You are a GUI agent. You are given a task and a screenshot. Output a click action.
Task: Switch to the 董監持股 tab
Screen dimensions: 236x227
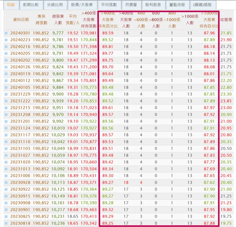point(177,5)
